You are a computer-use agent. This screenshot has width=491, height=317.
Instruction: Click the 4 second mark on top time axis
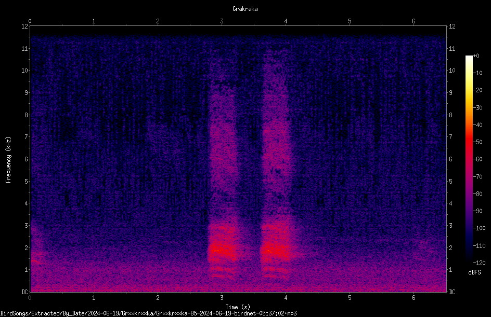(x=286, y=21)
